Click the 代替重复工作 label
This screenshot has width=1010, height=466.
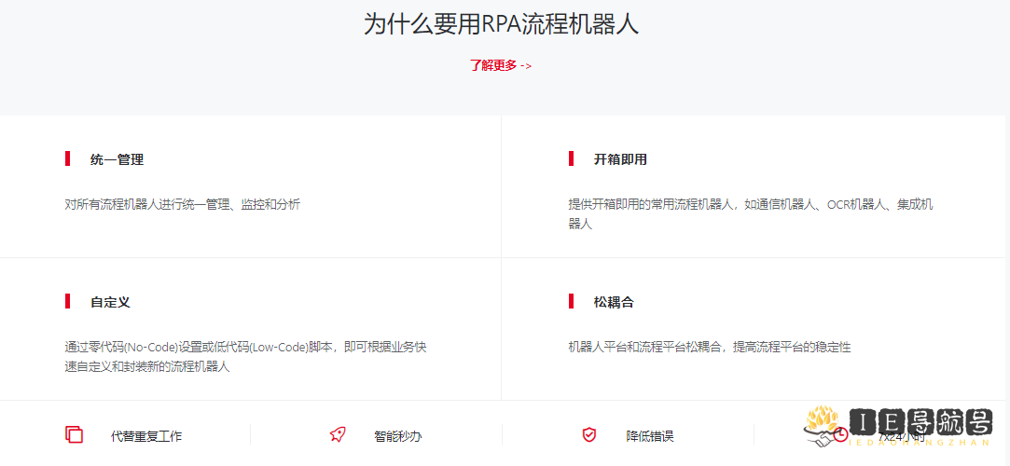coord(146,436)
